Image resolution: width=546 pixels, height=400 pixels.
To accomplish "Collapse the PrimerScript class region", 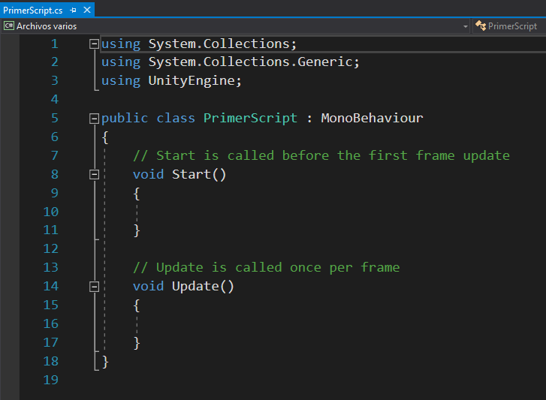I will coord(94,119).
